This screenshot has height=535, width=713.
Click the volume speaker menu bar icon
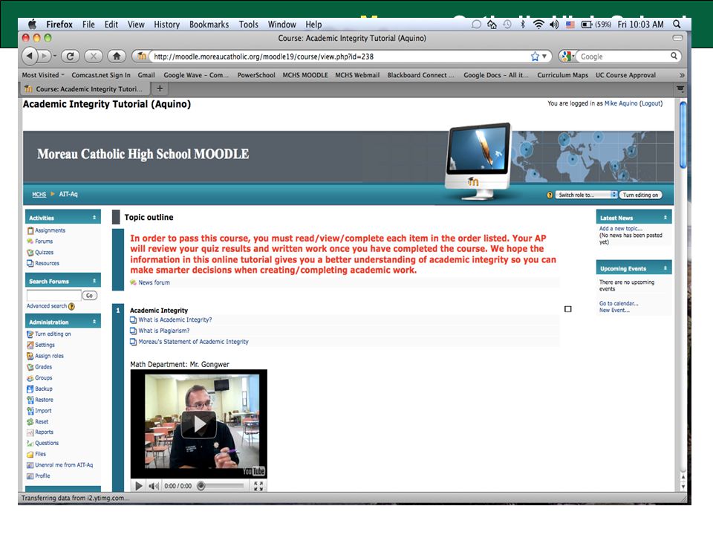(x=554, y=24)
